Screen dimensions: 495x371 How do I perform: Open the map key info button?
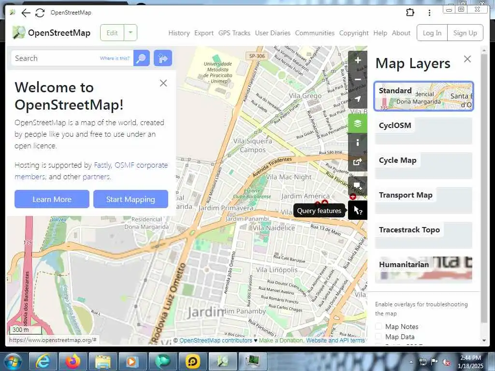pos(358,143)
